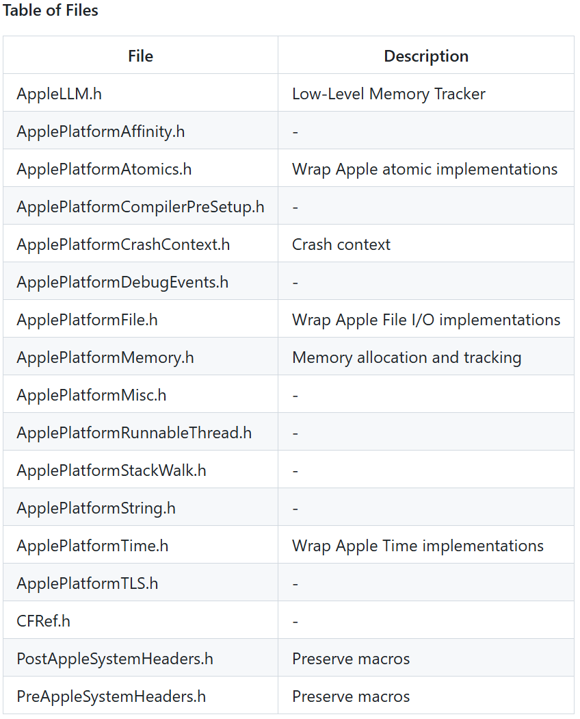Click ApplePlatformString.h file name
The width and height of the screenshot is (580, 719).
tap(96, 508)
